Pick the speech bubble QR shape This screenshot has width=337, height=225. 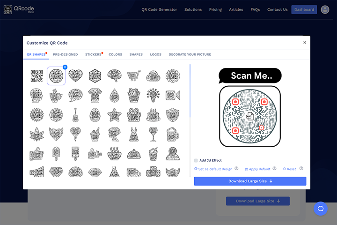75,95
